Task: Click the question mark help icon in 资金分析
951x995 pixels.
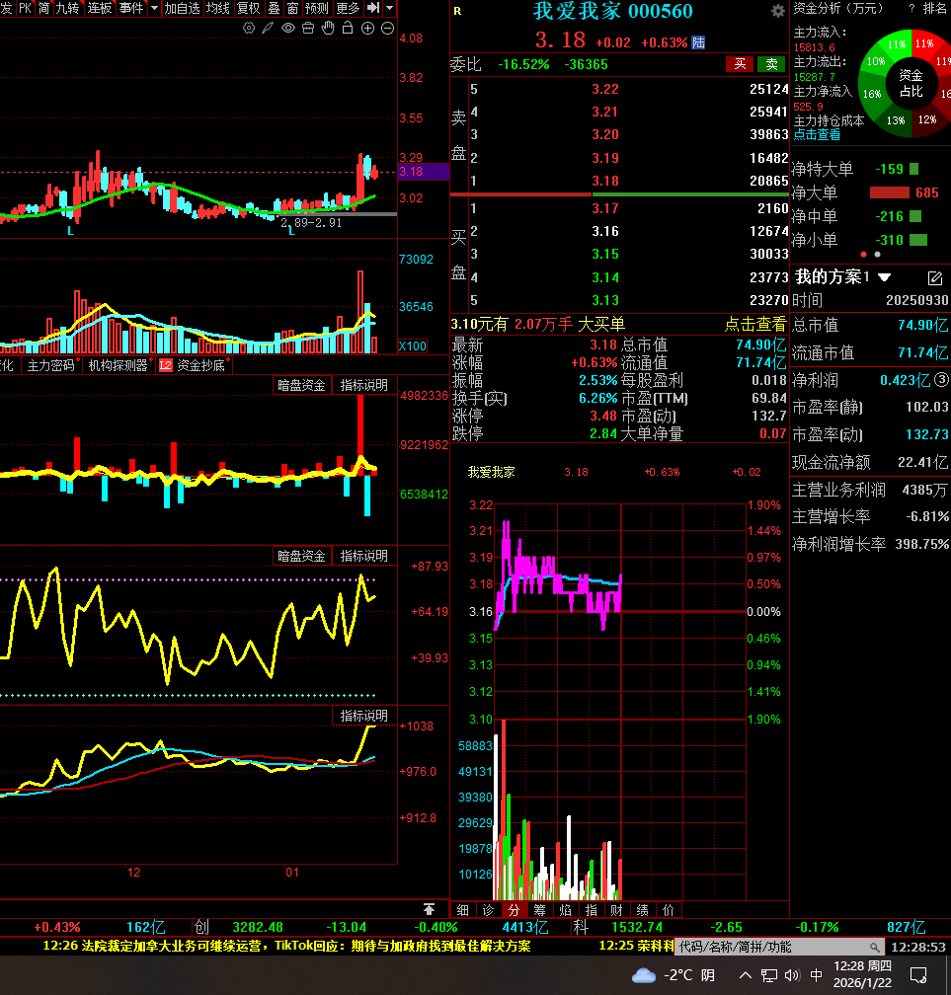Action: click(911, 8)
